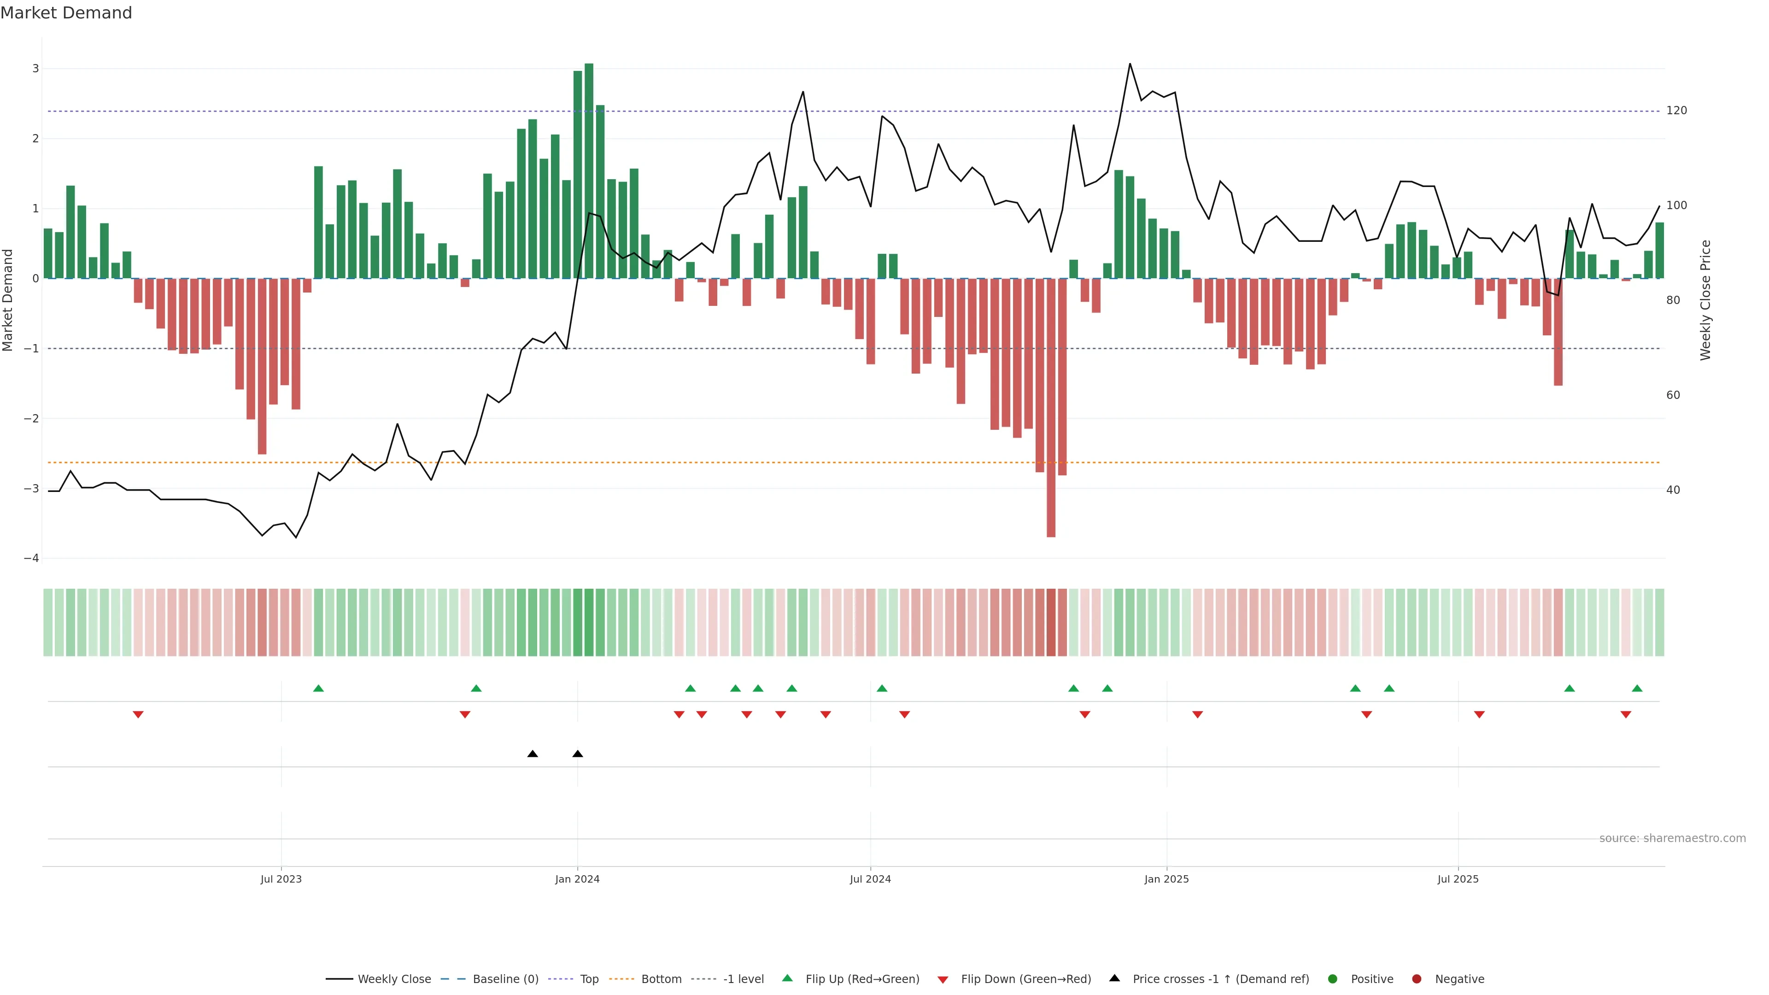Click the red Flip Down legend triangle icon
This screenshot has height=995, width=1769.
tap(943, 980)
